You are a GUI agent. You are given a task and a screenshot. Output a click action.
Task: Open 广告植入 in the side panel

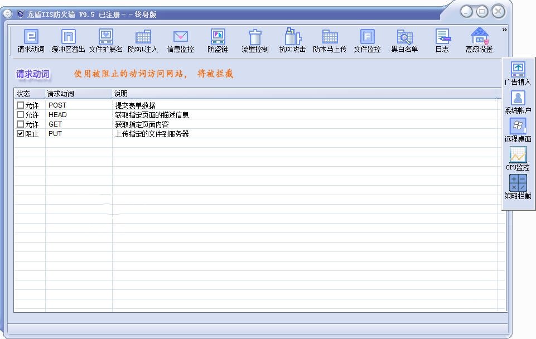pyautogui.click(x=518, y=74)
